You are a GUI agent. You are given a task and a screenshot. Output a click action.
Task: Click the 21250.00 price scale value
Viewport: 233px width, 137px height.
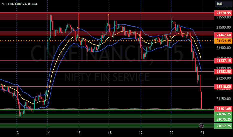pyautogui.click(x=224, y=78)
